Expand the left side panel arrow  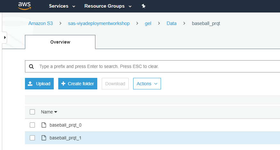click(x=4, y=37)
